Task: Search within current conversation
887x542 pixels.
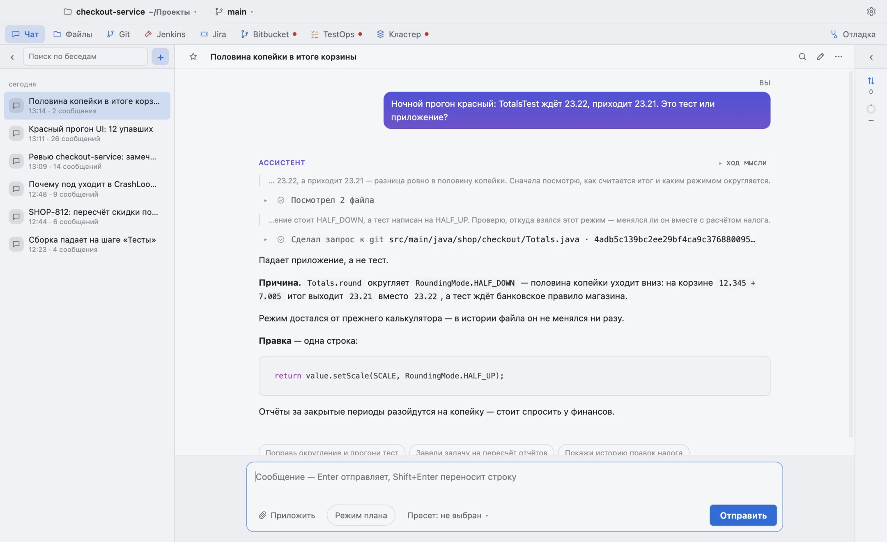Action: [x=802, y=57]
